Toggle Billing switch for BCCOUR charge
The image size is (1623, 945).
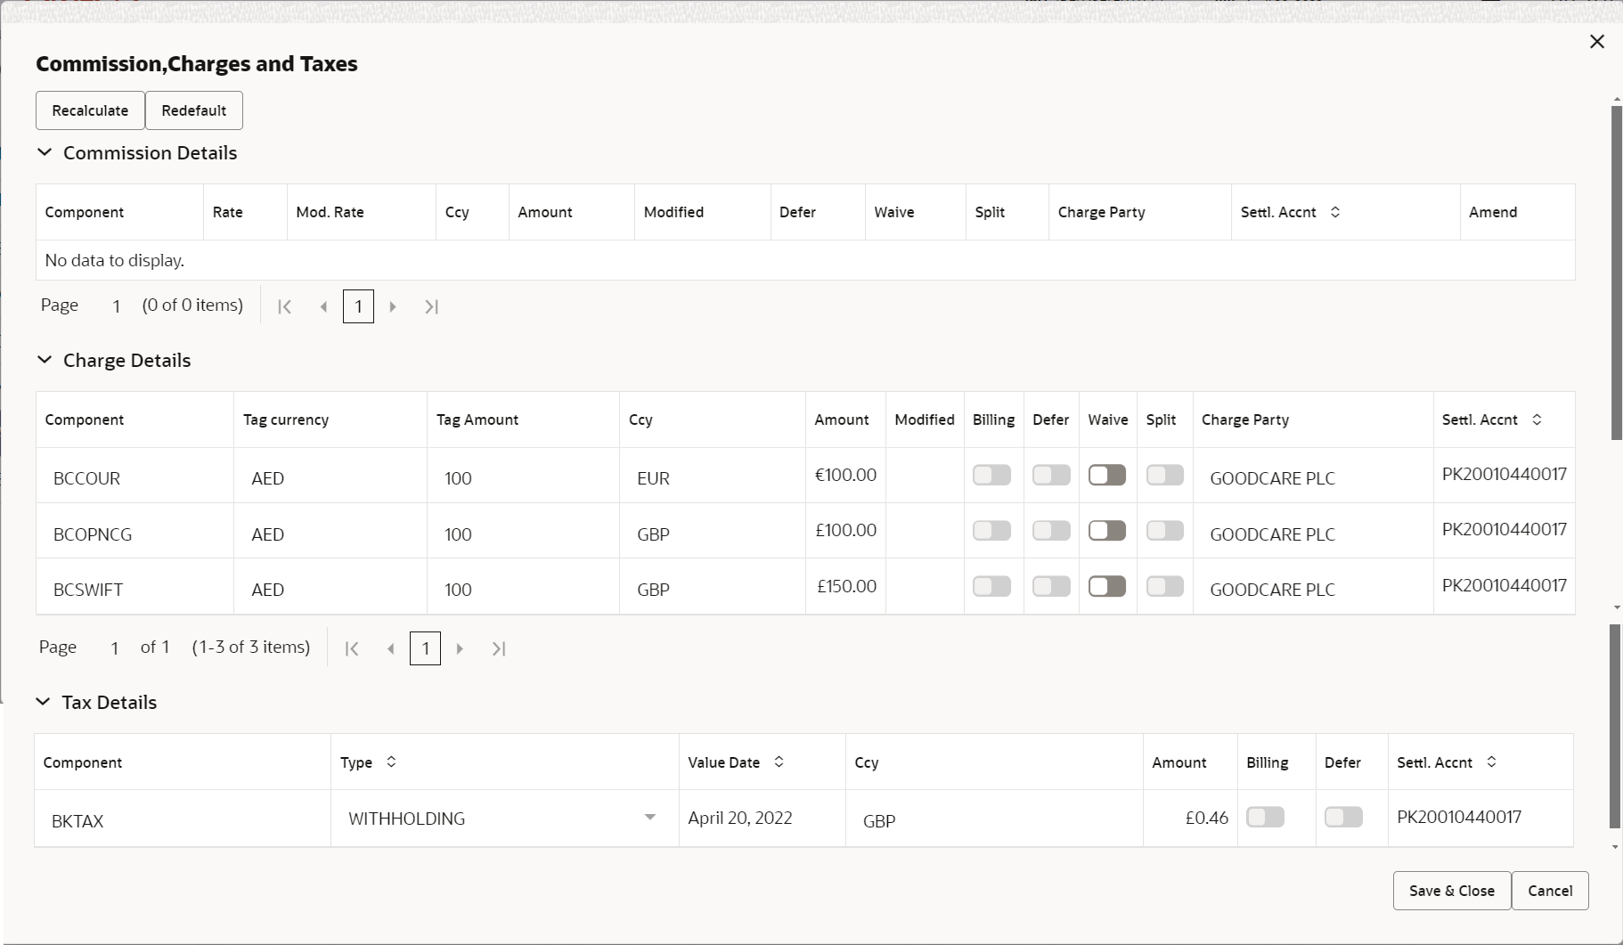pos(992,475)
